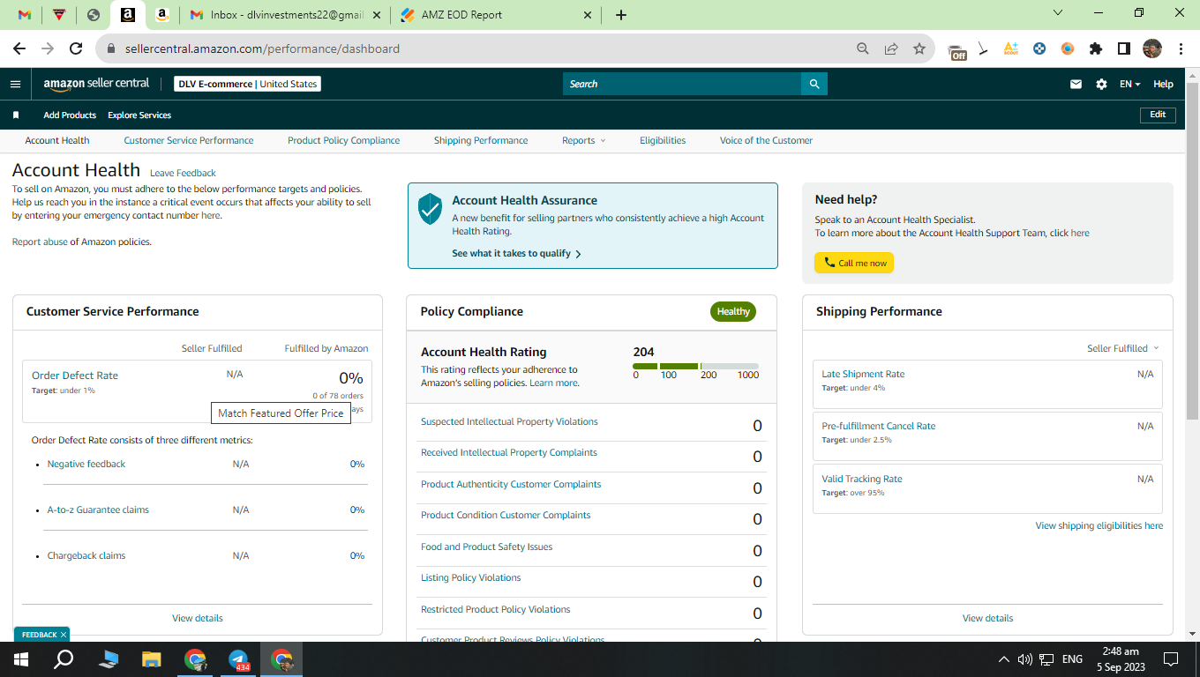1200x677 pixels.
Task: Switch to the Customer Service Performance tab
Action: point(189,140)
